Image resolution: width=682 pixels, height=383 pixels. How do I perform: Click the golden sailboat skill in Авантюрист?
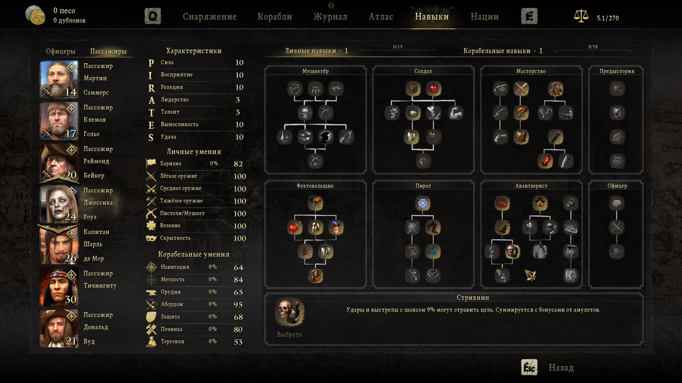point(530,275)
